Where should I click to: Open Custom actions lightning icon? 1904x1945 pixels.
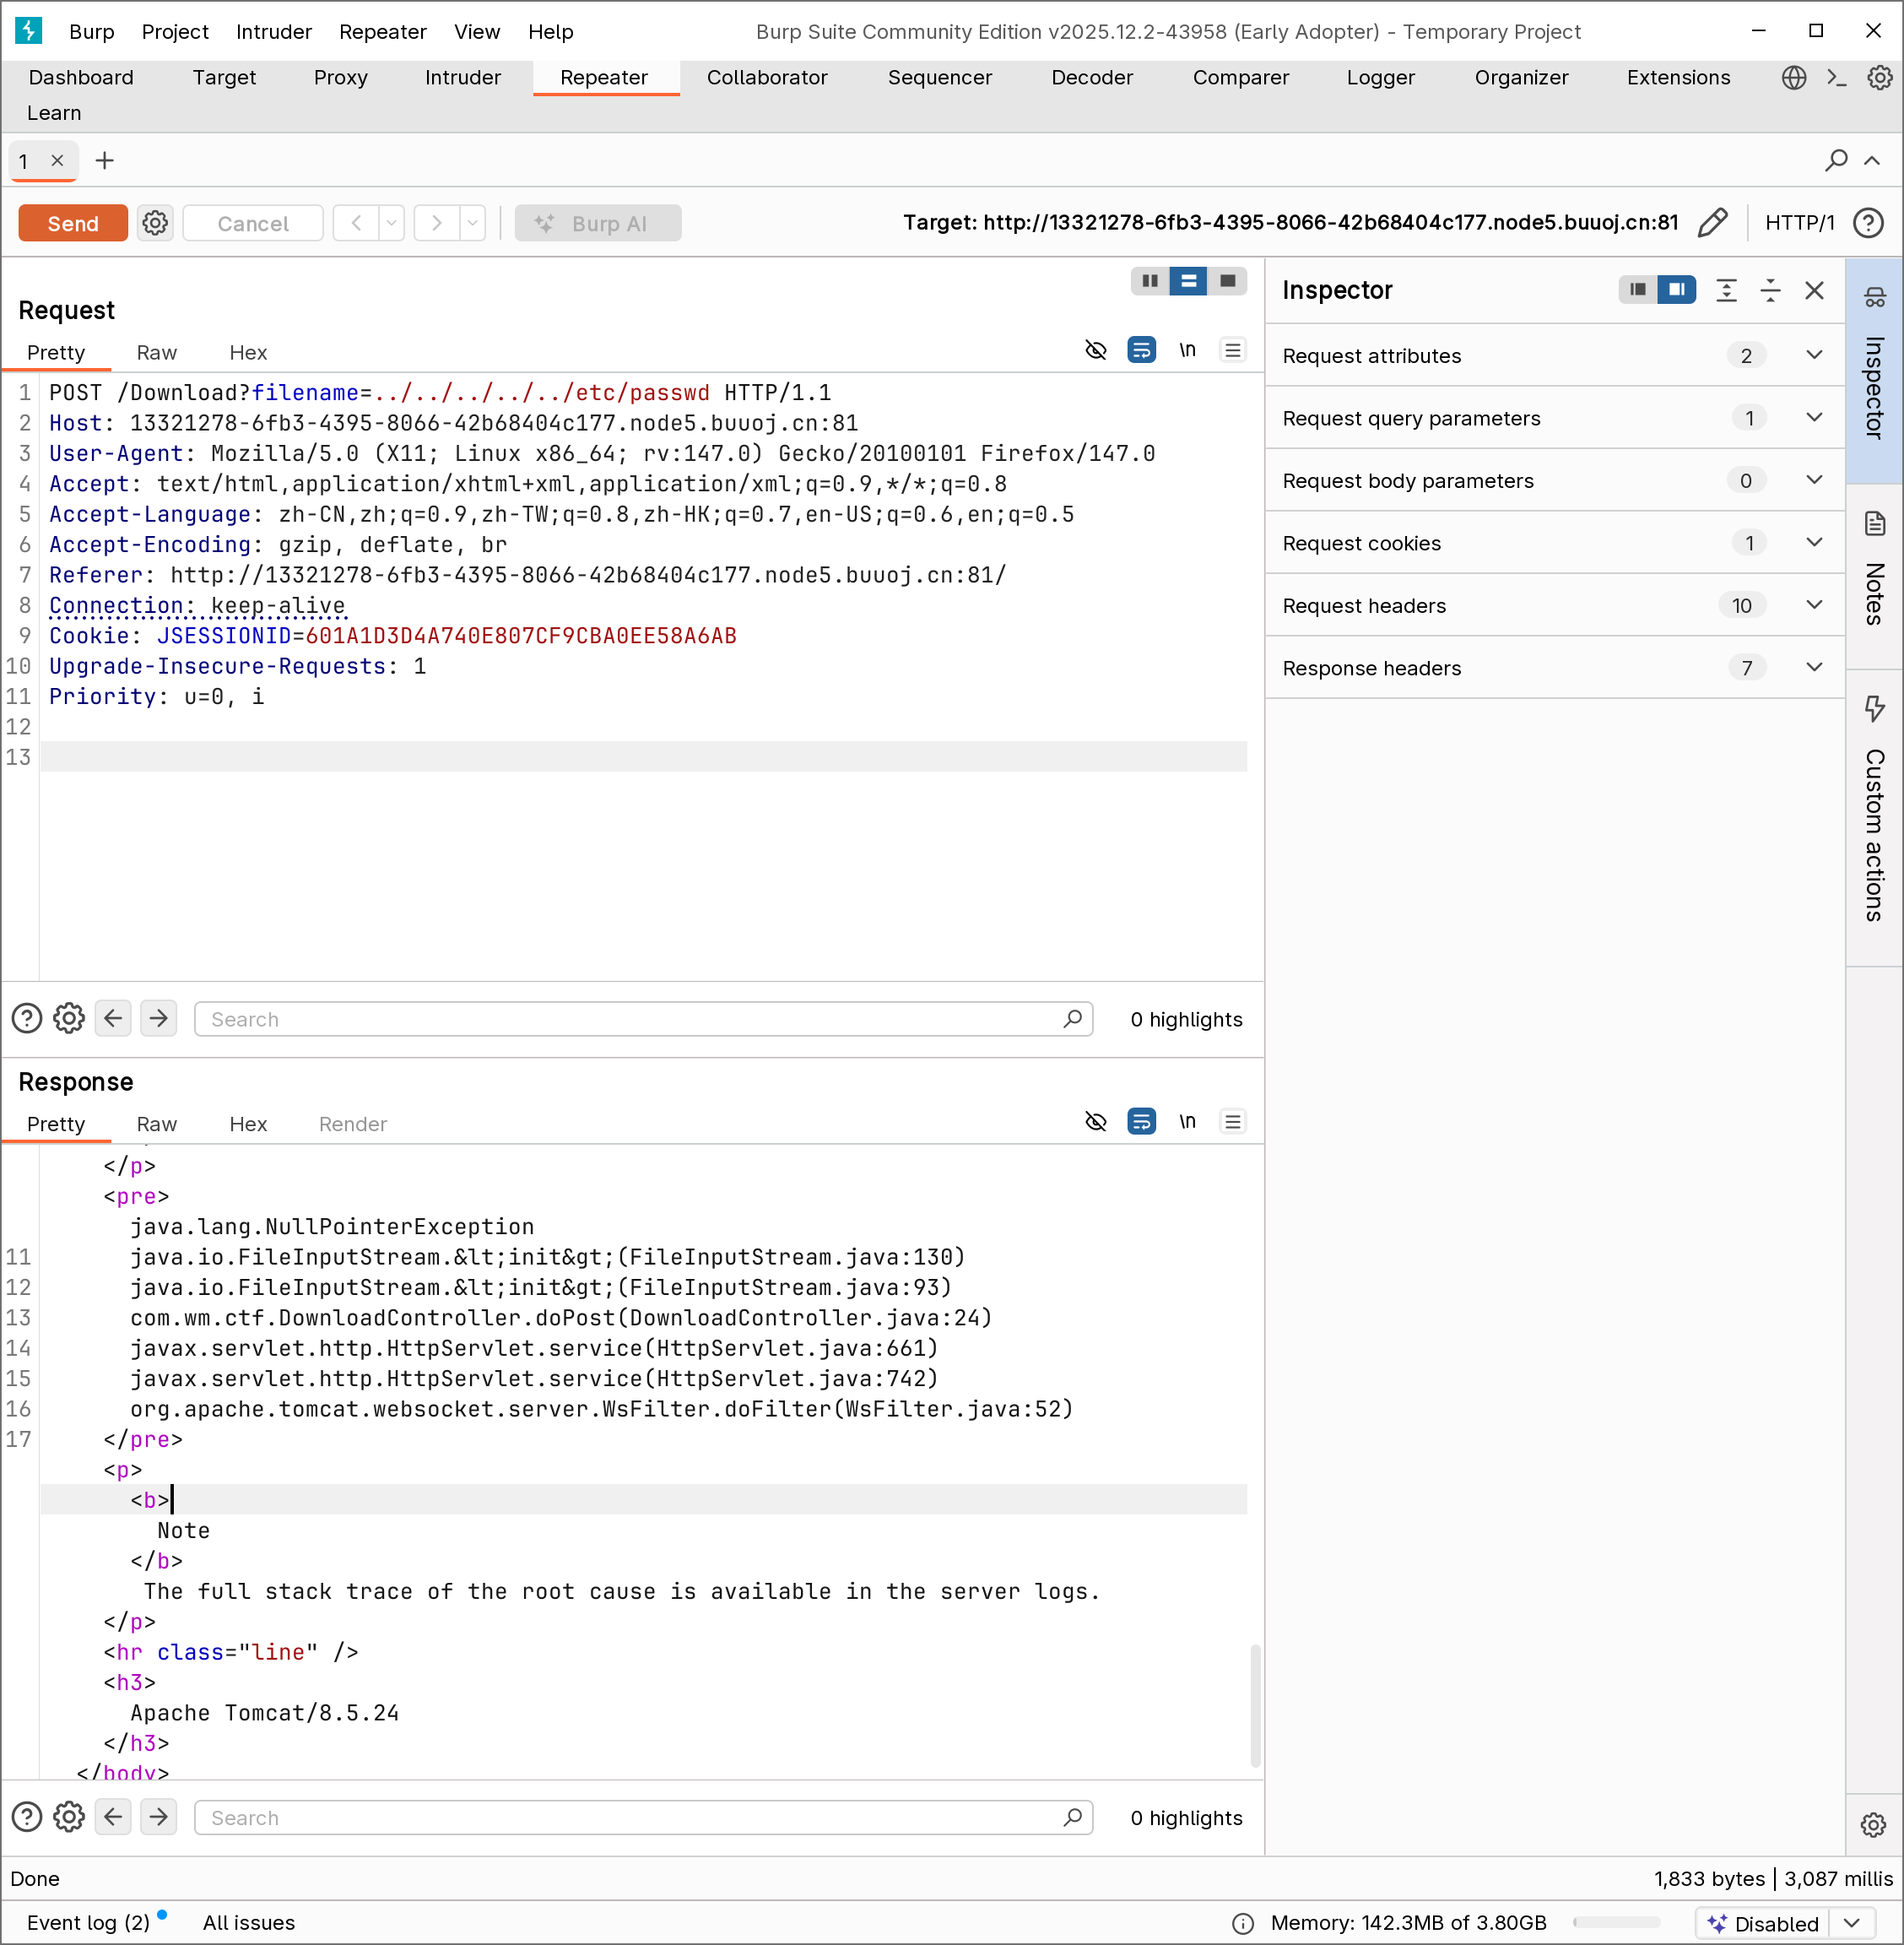pos(1874,708)
